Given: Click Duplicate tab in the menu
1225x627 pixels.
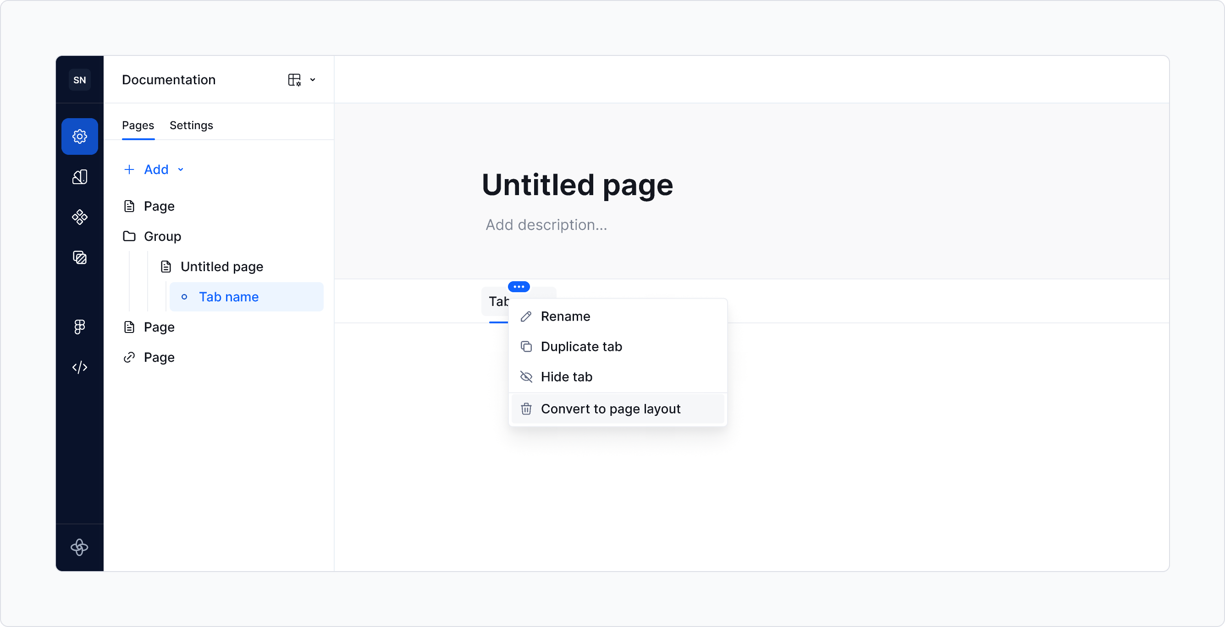Looking at the screenshot, I should pos(581,346).
